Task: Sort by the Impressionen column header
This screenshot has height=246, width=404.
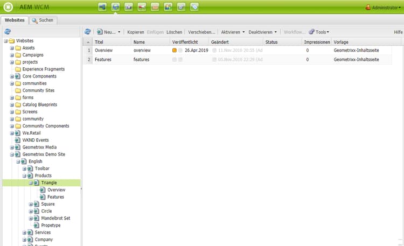Action: [317, 42]
